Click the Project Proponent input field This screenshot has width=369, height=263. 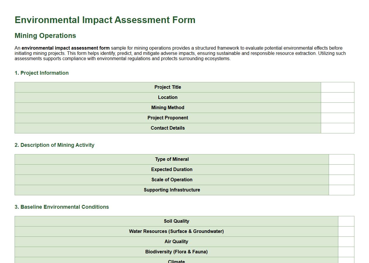click(337, 118)
